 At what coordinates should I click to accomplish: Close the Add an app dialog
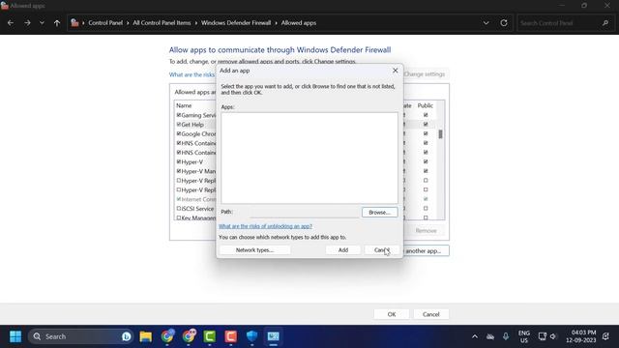tap(396, 71)
